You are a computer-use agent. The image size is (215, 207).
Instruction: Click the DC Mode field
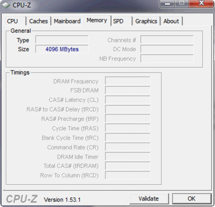(x=167, y=49)
